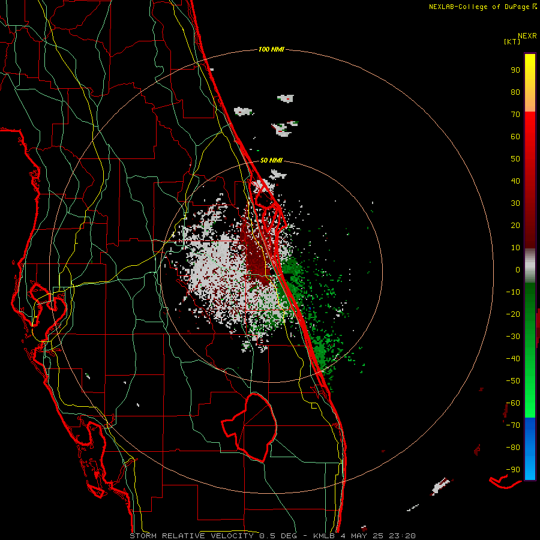Image resolution: width=540 pixels, height=540 pixels.
Task: Click the -70 value on velocity scale
Action: pos(513,425)
